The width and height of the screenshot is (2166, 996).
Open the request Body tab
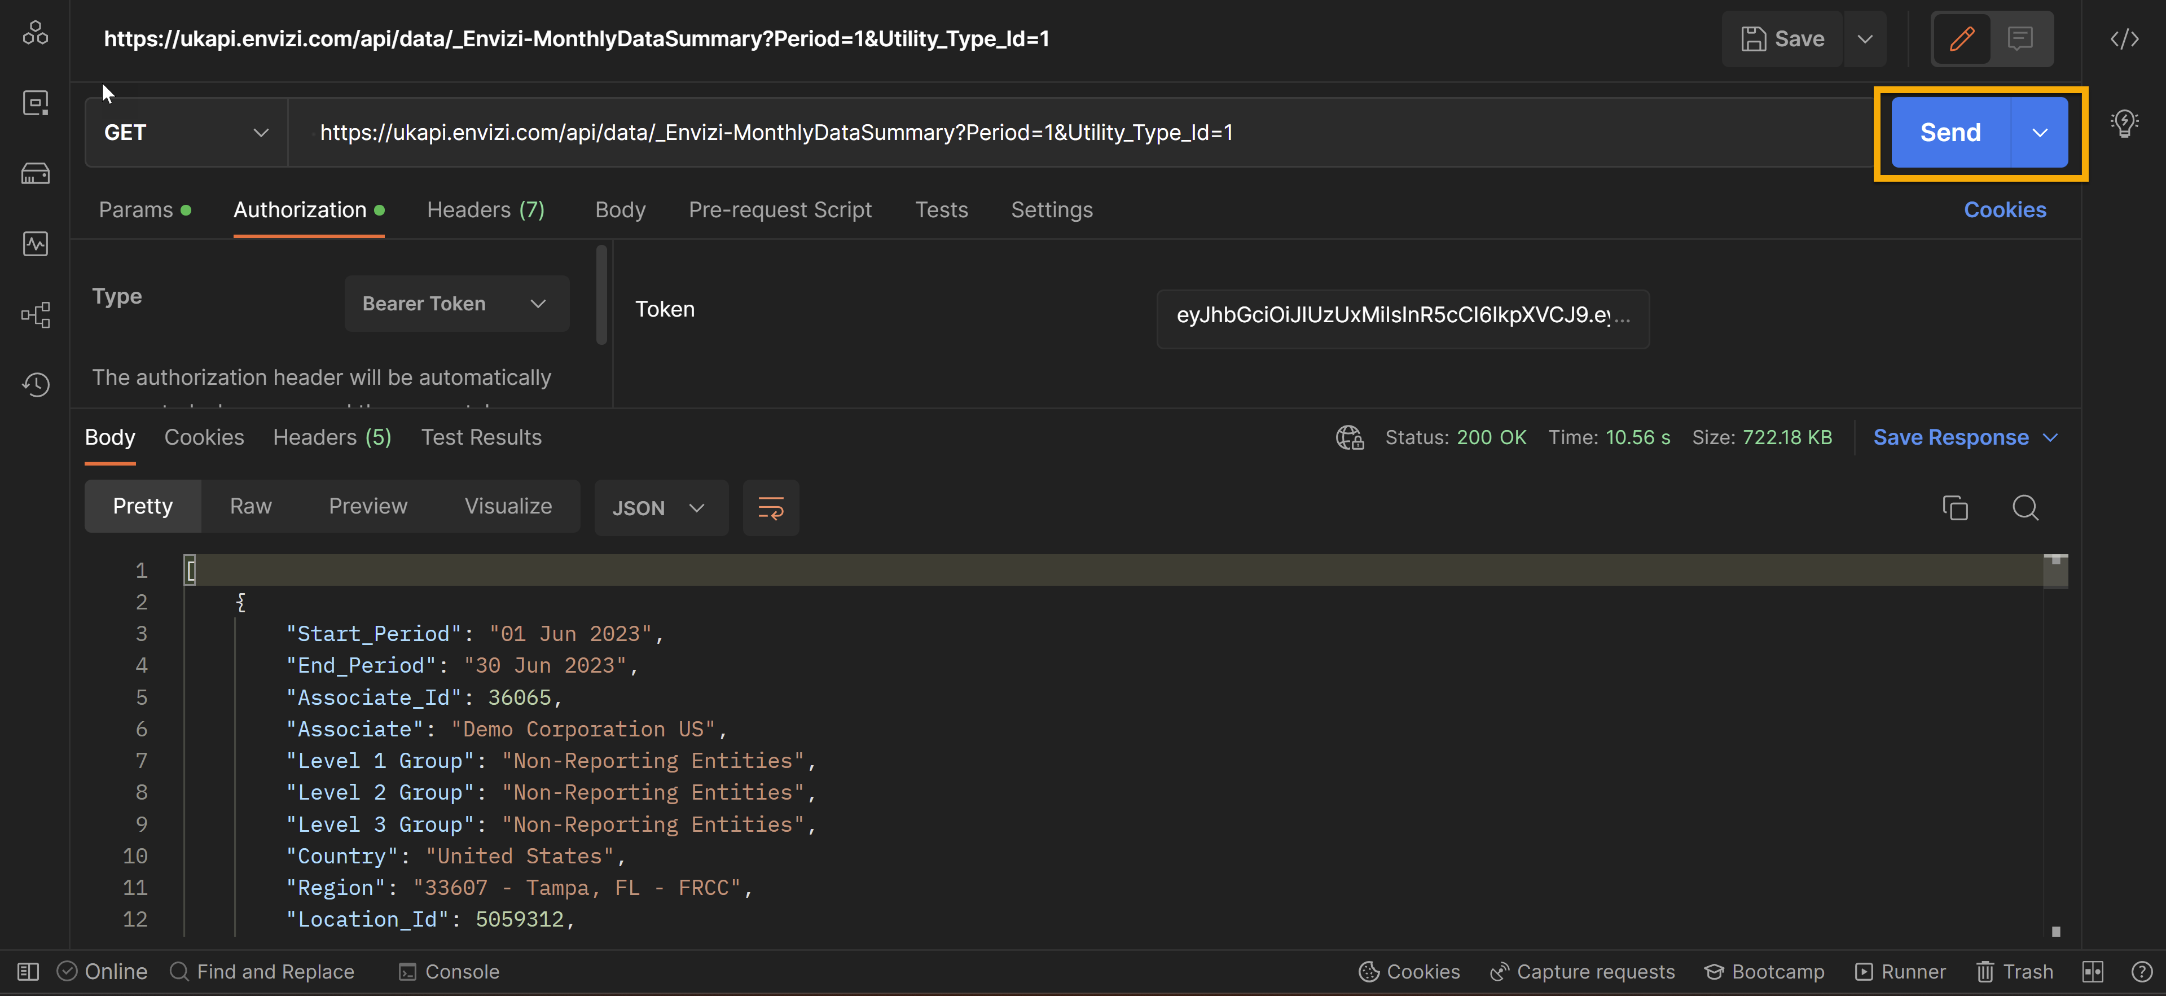(x=621, y=209)
